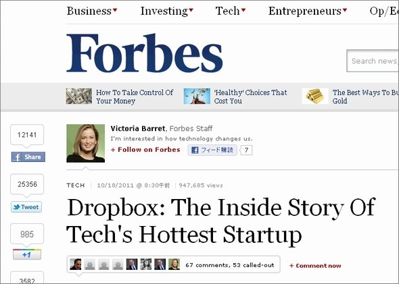Click the Facebook feed subscribe button

[212, 150]
